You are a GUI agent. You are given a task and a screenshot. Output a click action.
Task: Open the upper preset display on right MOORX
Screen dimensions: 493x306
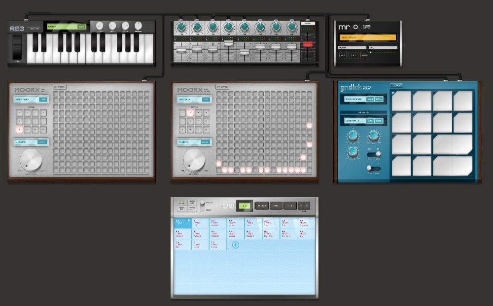(194, 99)
